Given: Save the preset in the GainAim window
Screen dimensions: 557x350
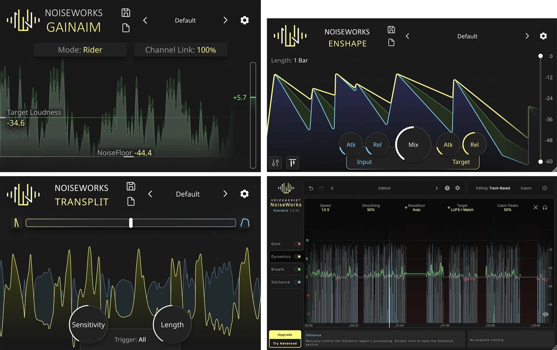Looking at the screenshot, I should (126, 13).
